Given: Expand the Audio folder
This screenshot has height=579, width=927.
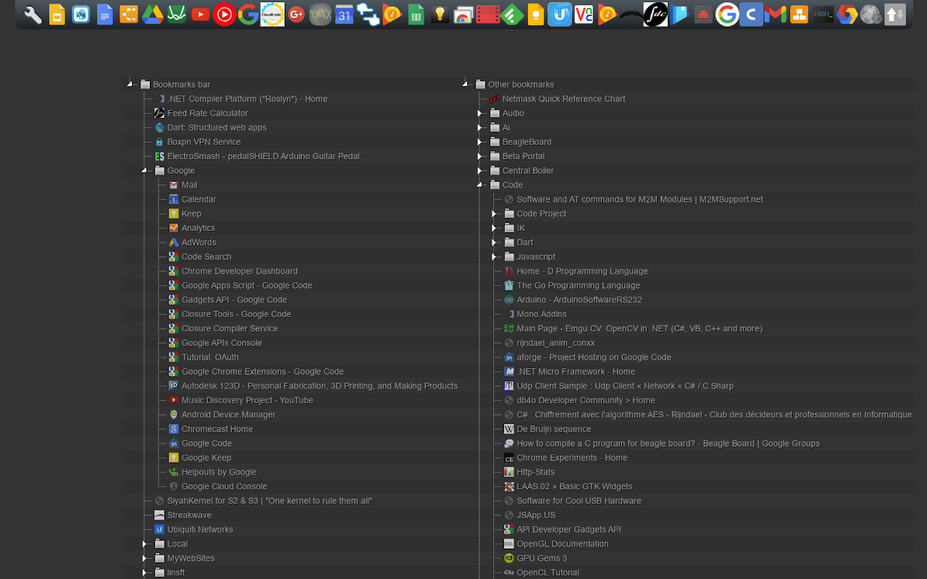Looking at the screenshot, I should click(479, 113).
